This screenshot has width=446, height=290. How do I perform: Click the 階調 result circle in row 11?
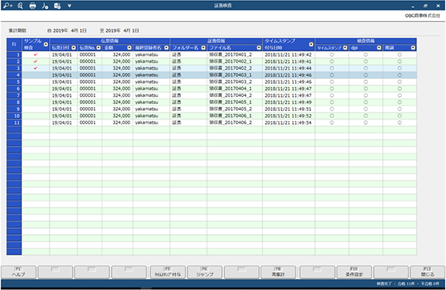pyautogui.click(x=399, y=123)
